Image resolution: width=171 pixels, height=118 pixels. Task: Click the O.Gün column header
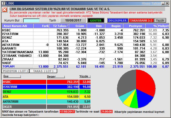click(x=78, y=26)
